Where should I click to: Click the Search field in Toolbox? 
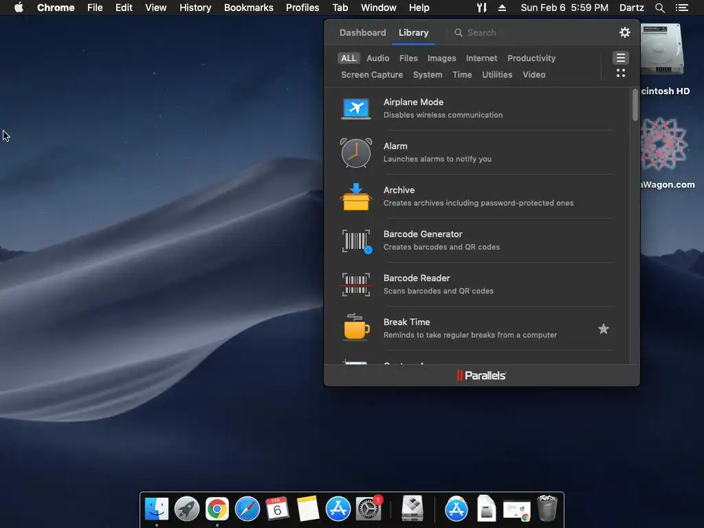[x=530, y=32]
